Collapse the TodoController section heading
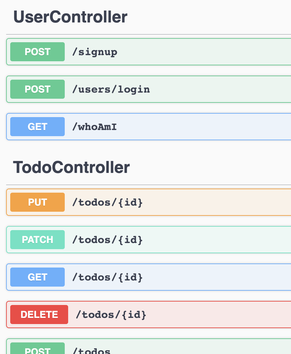Screen dimensions: 291x354 (x=72, y=167)
